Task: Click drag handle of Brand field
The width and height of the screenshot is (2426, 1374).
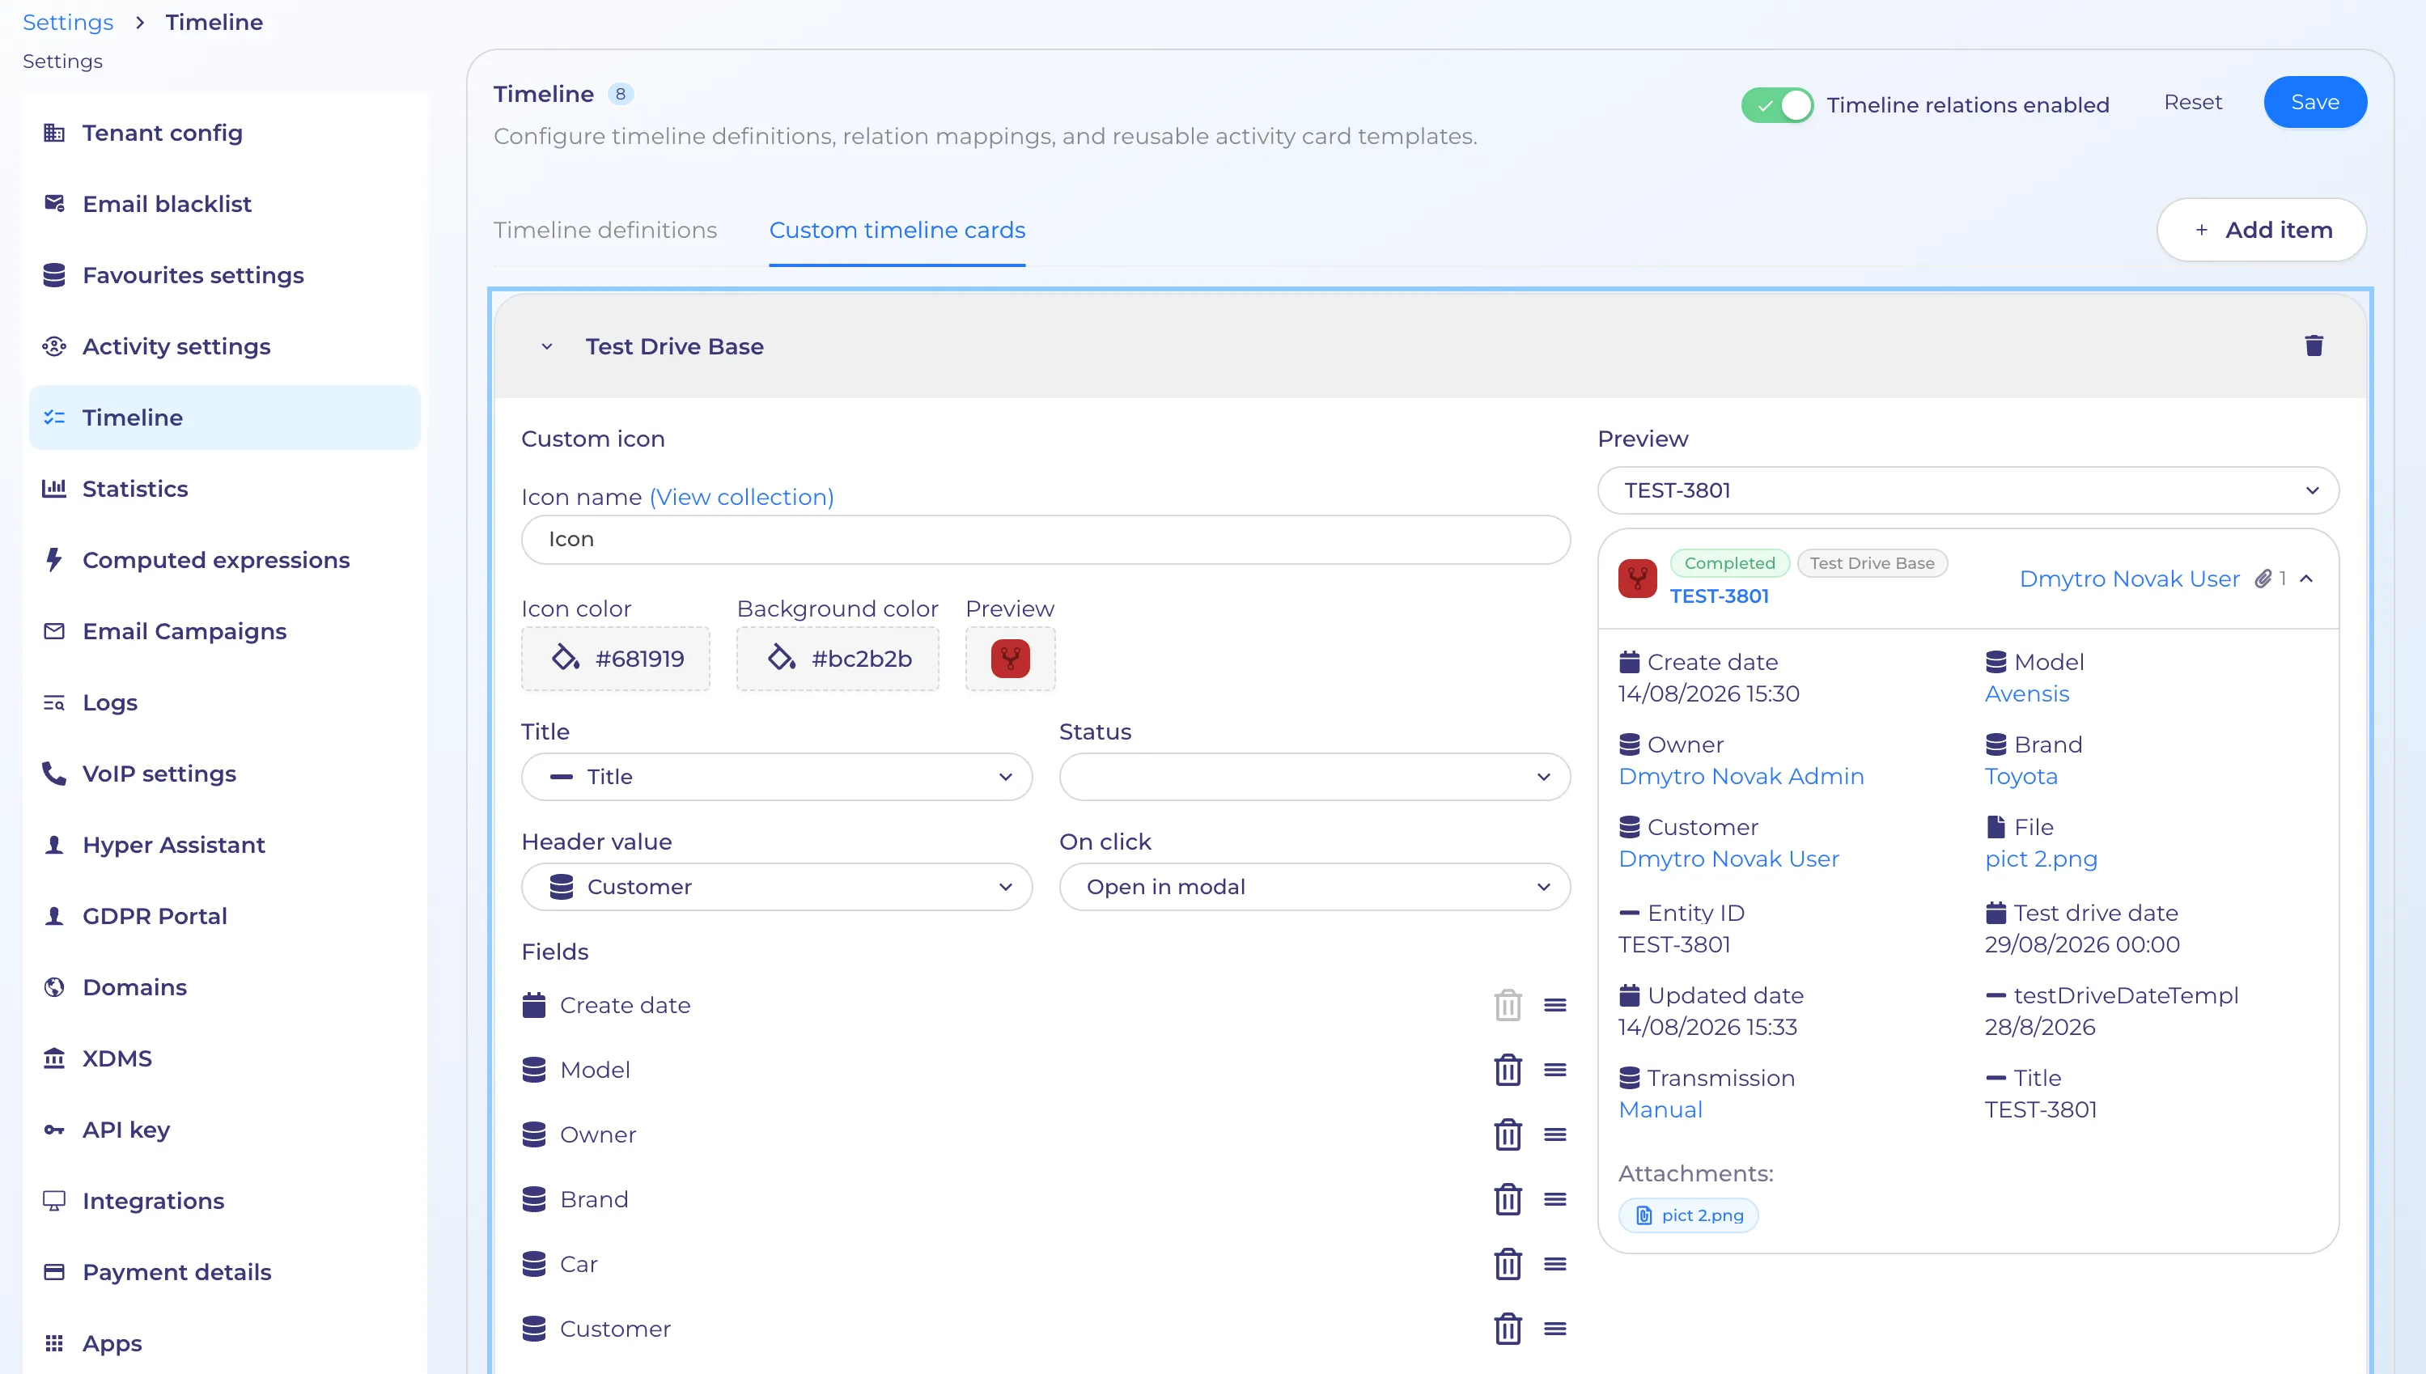Action: point(1555,1199)
